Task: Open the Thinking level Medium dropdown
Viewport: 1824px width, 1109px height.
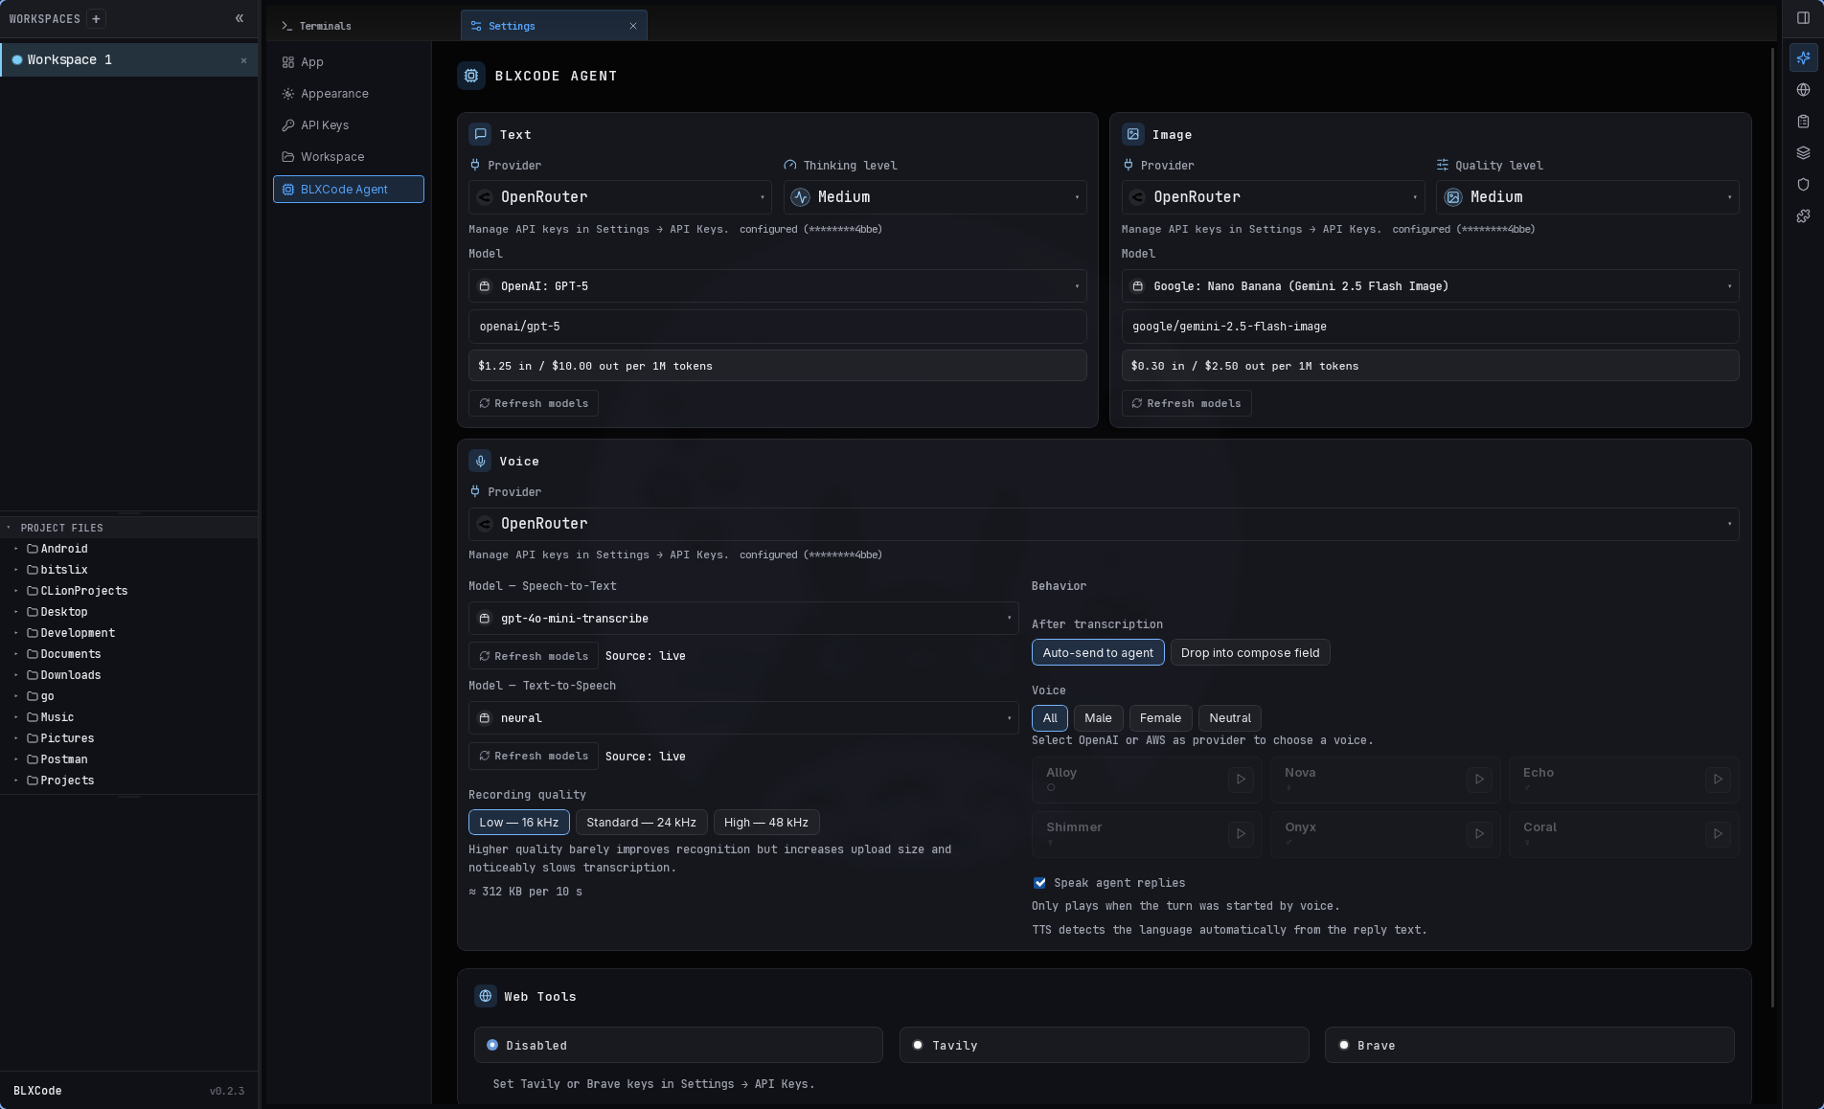Action: coord(935,197)
